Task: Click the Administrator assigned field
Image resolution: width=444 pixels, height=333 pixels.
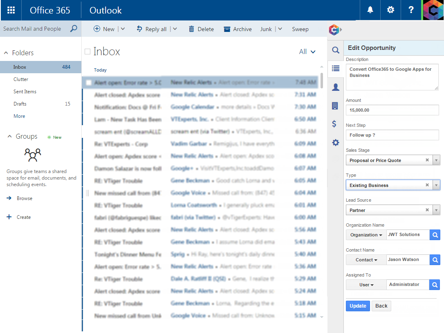Action: pos(408,285)
